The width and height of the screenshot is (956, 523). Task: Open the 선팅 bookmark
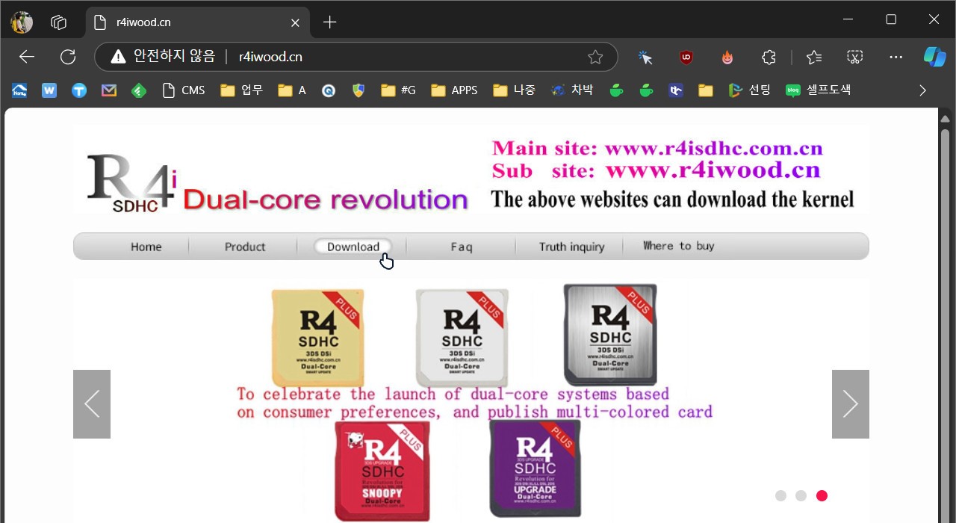coord(750,90)
